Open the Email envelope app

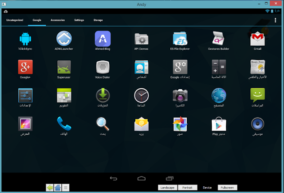[x=142, y=124]
